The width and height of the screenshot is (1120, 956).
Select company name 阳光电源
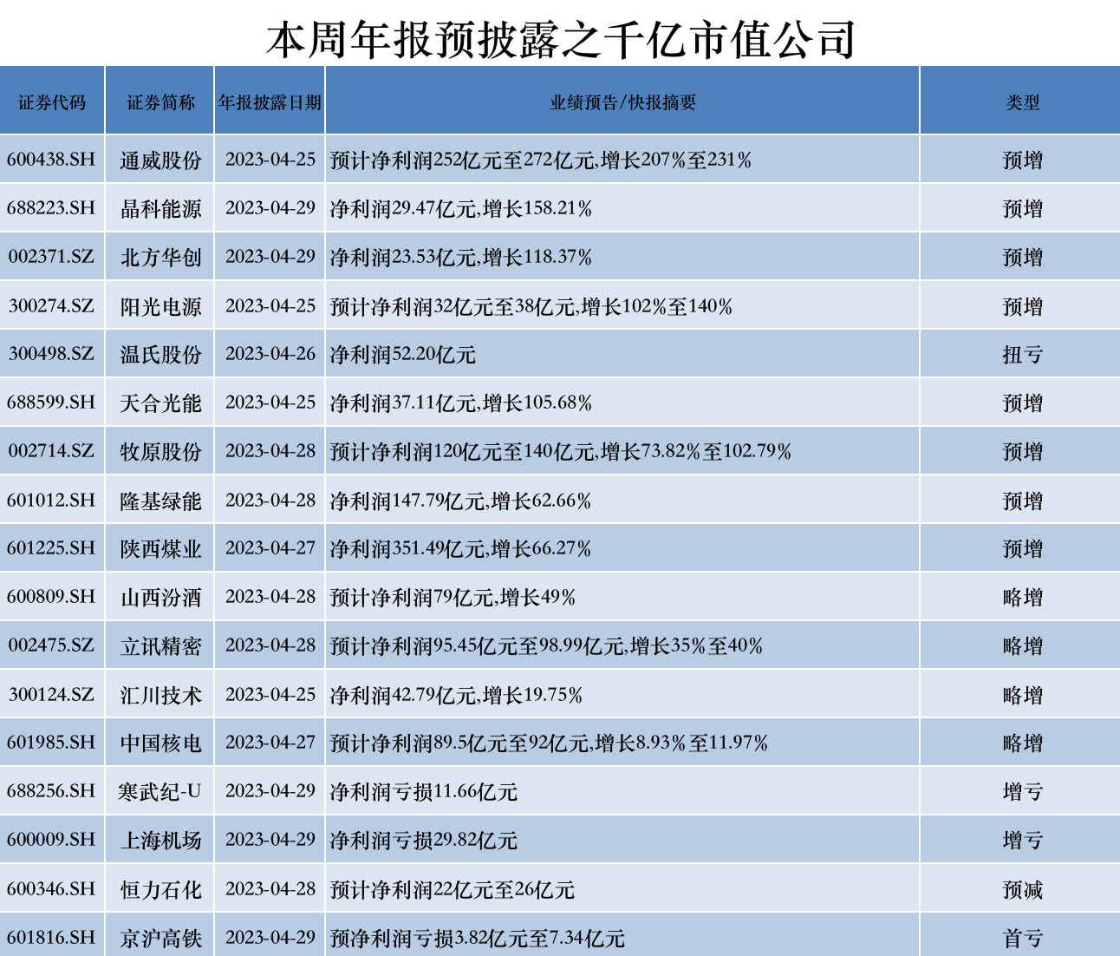(160, 306)
